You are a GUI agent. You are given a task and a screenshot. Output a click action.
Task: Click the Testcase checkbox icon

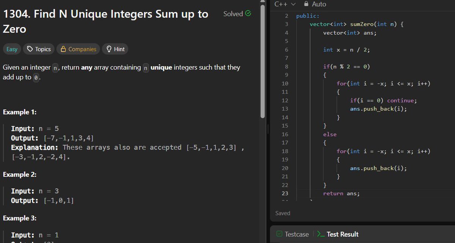(x=279, y=234)
